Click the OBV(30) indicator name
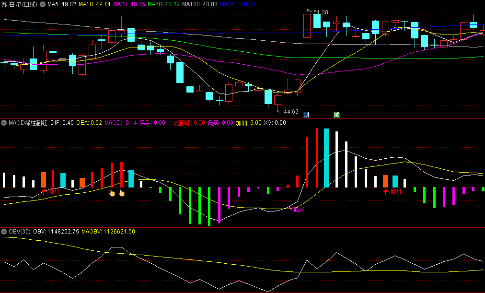 click(x=20, y=232)
